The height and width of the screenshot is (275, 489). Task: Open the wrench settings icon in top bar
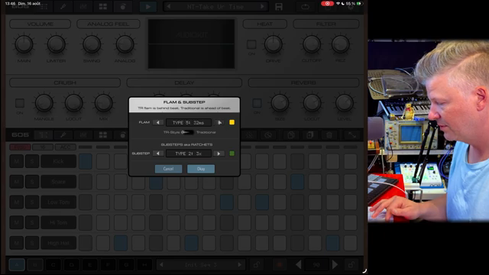[x=63, y=7]
